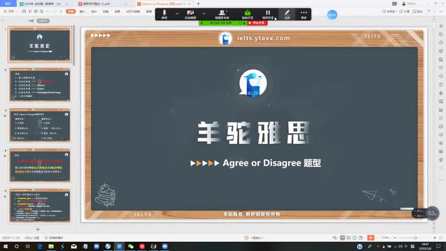Click the user account avatar
Image resolution: width=446 pixels, height=251 pixels.
pos(404,4)
